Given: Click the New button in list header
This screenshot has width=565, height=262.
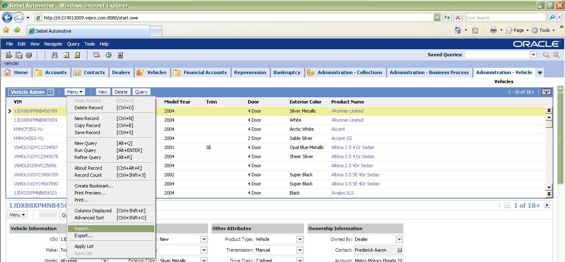Looking at the screenshot, I should pyautogui.click(x=103, y=92).
